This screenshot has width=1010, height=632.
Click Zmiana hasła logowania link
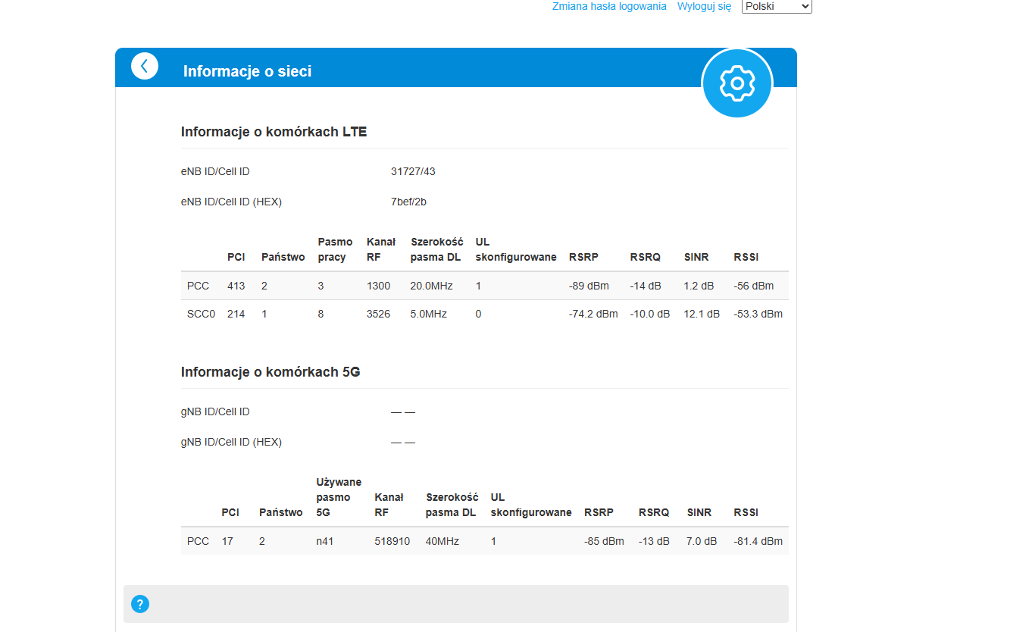pyautogui.click(x=609, y=6)
